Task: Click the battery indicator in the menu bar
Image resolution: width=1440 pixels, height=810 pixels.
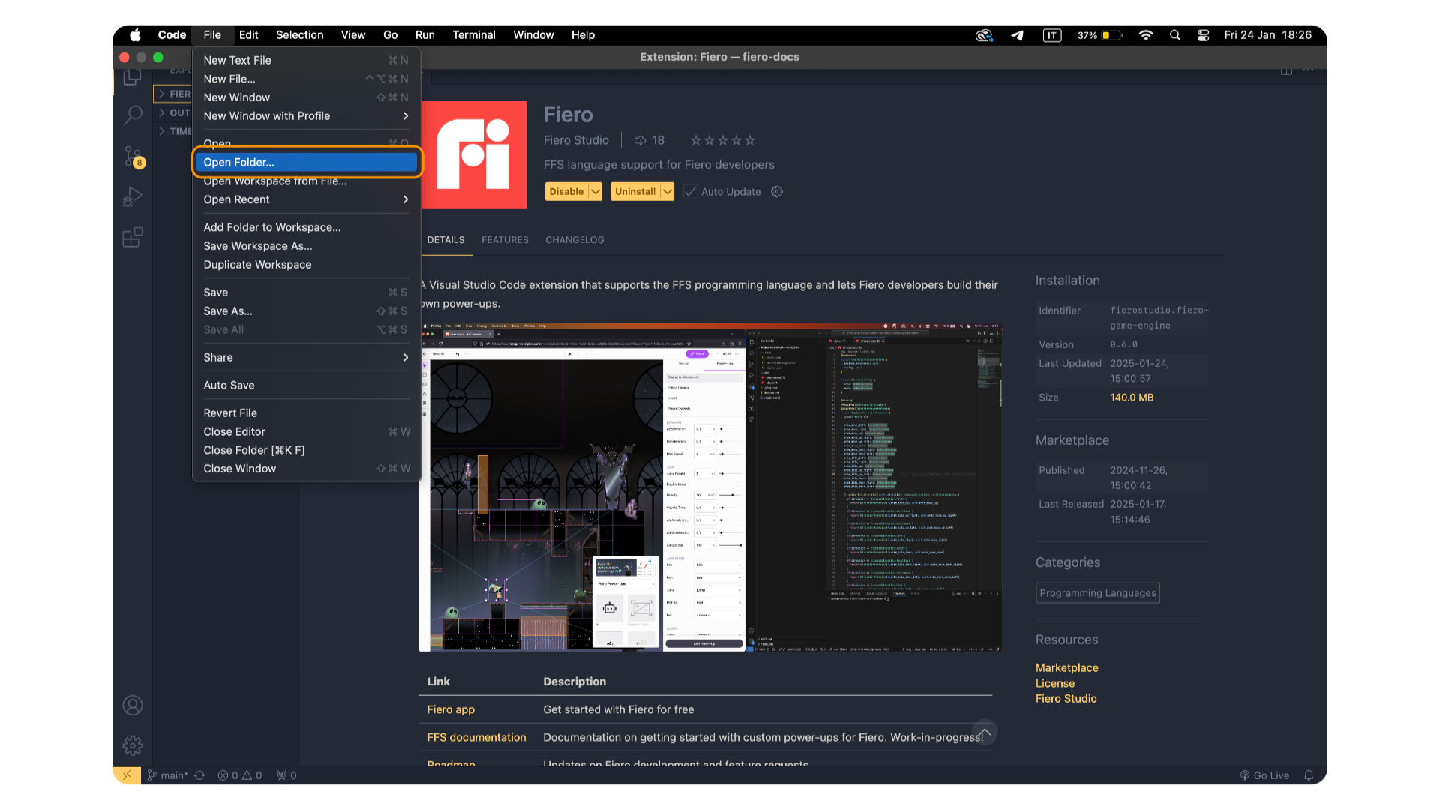Action: pos(1099,35)
